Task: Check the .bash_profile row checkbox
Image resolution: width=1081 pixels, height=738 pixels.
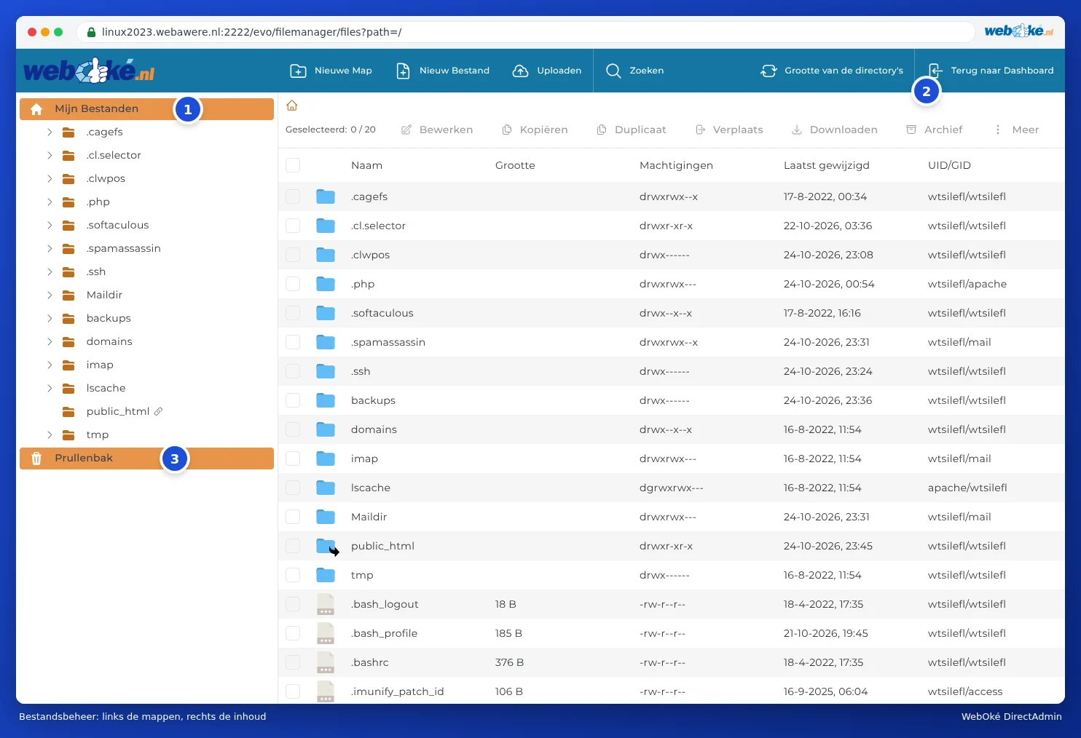Action: (293, 633)
